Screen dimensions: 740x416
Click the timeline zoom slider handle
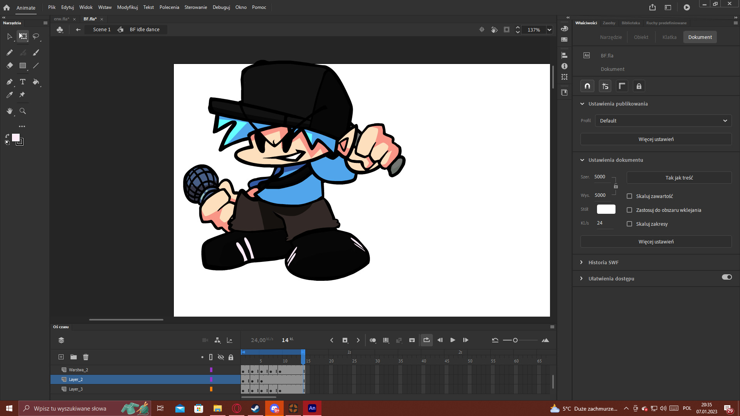coord(515,340)
